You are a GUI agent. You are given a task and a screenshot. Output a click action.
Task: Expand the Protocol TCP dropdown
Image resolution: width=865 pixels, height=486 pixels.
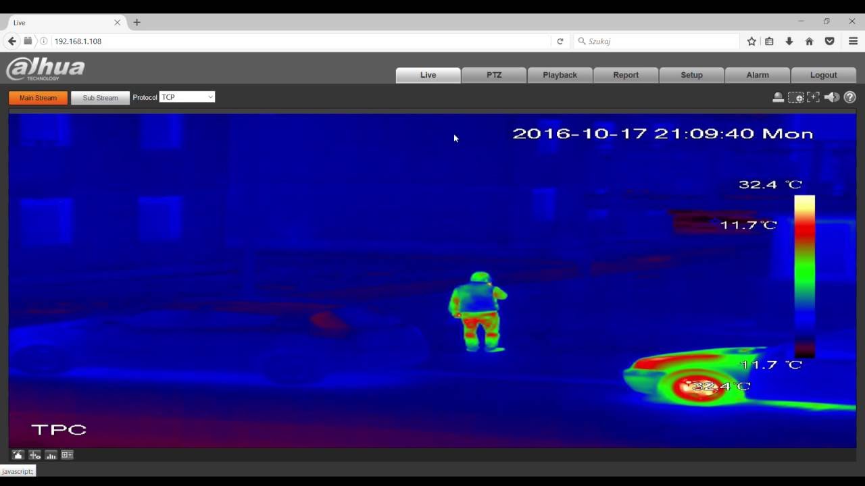pos(187,97)
